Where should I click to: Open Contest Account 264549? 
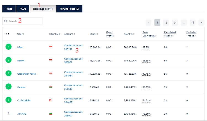click(x=73, y=87)
